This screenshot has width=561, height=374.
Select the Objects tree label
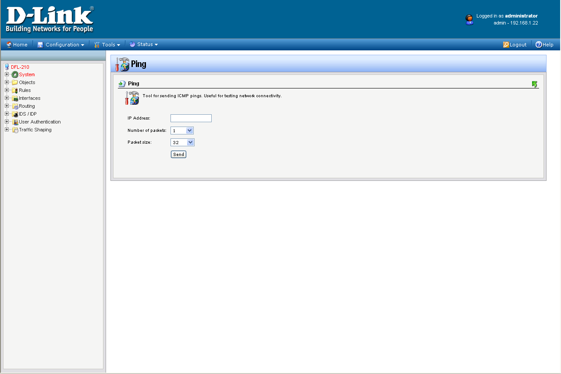[27, 82]
